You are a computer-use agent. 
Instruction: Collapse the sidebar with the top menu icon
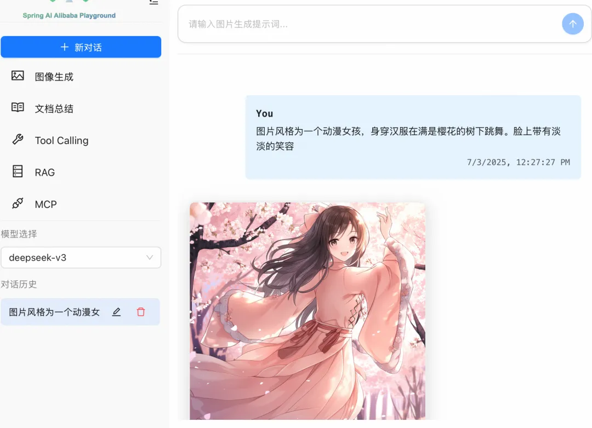point(153,2)
